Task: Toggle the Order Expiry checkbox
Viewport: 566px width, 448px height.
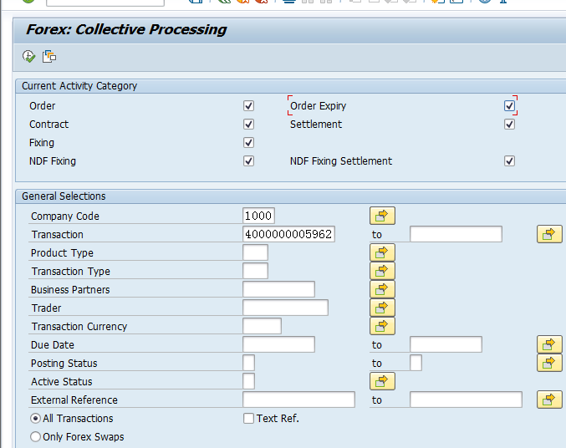Action: [509, 106]
